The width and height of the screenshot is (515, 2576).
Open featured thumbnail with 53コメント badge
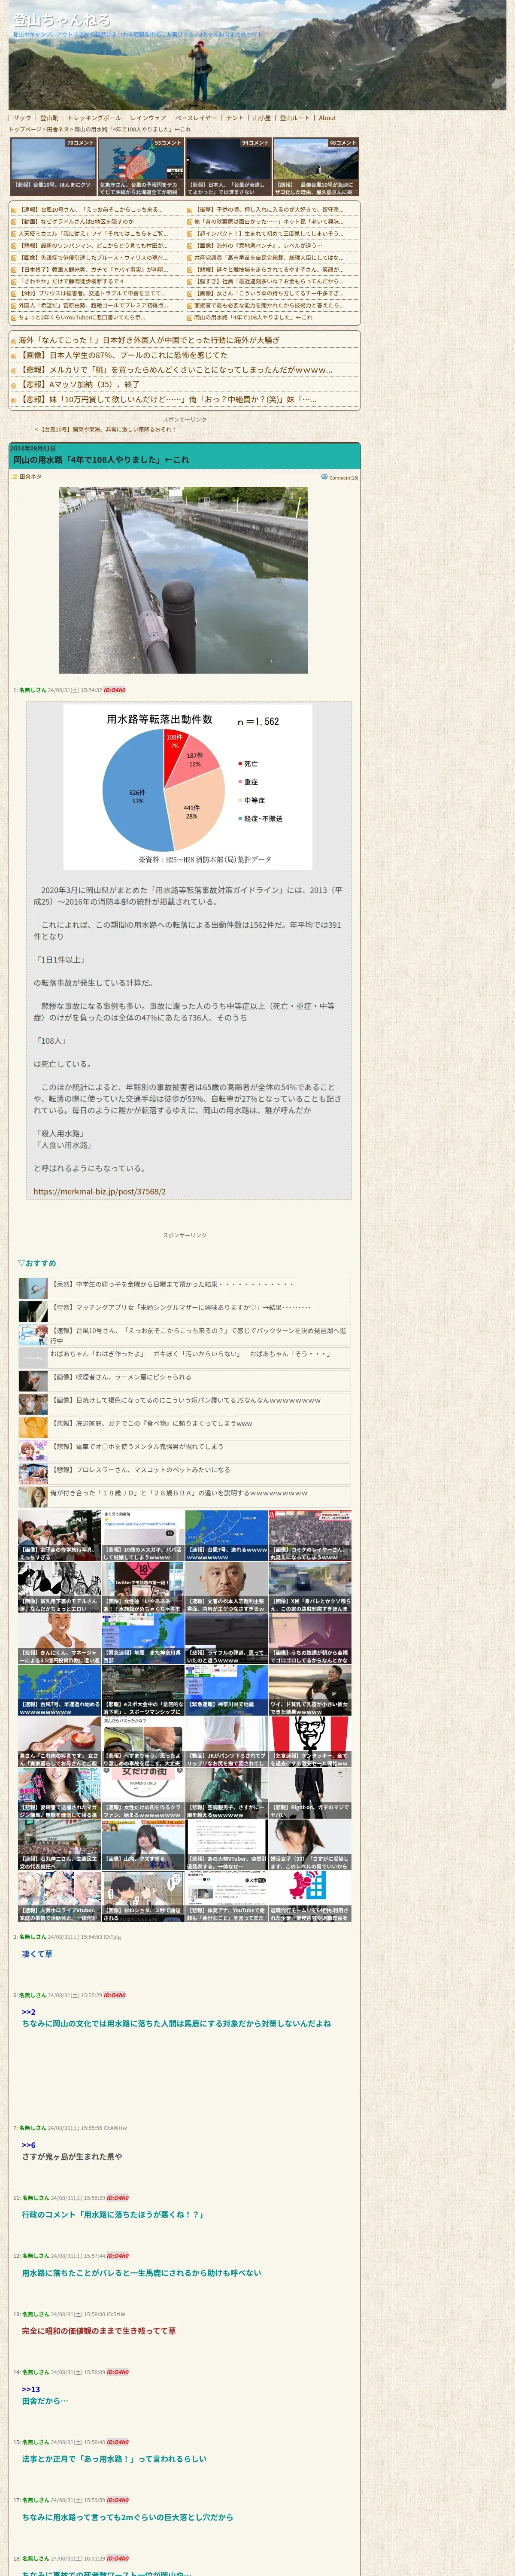point(141,167)
